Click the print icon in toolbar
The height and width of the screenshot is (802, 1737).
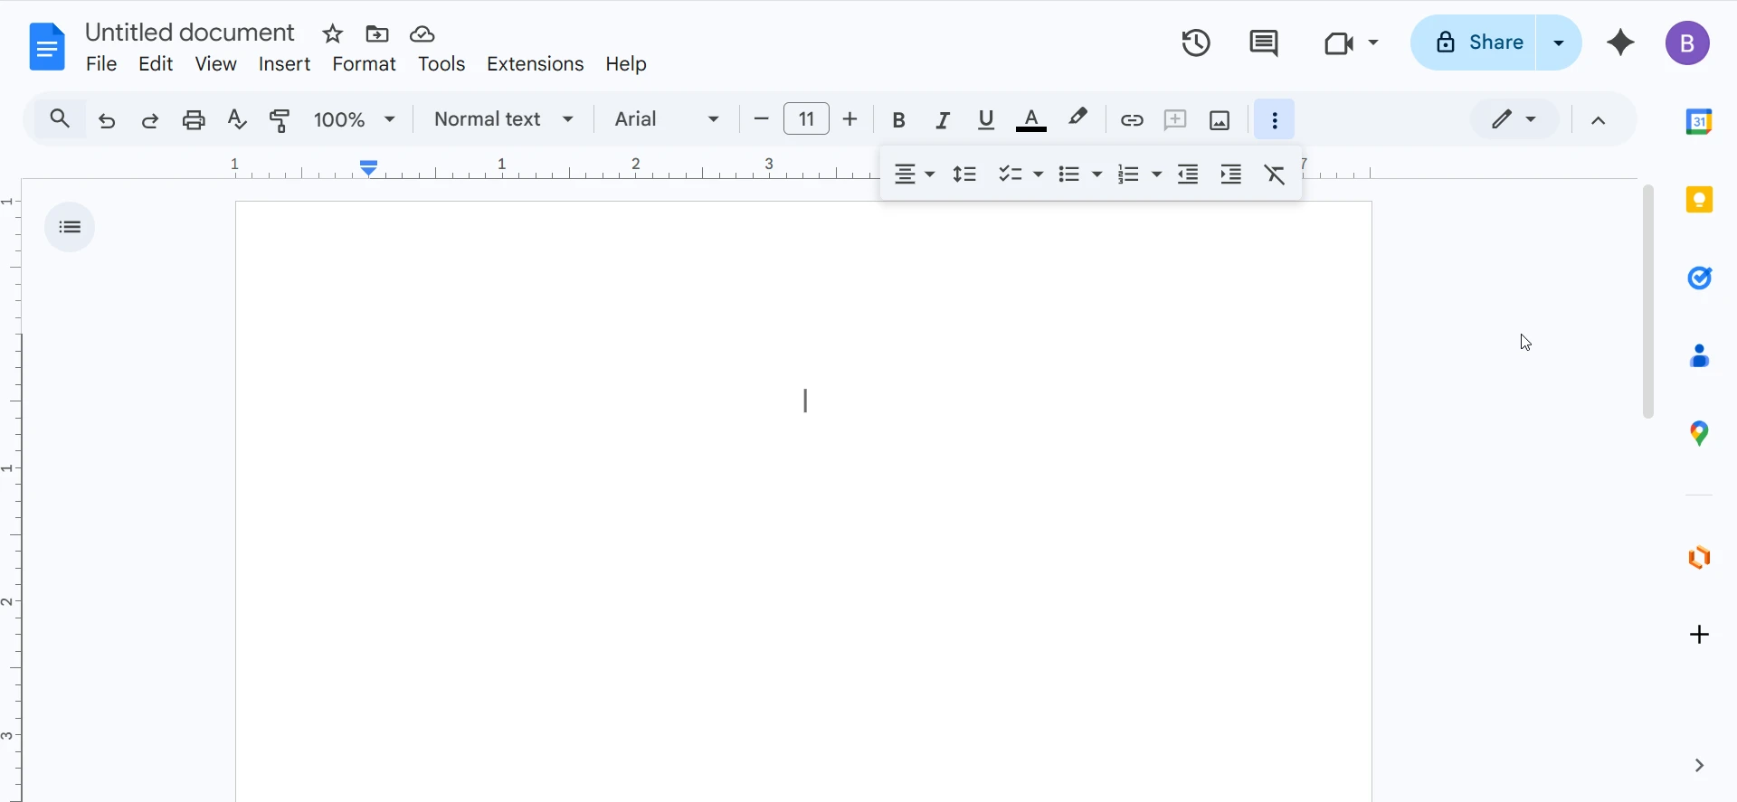click(x=194, y=119)
